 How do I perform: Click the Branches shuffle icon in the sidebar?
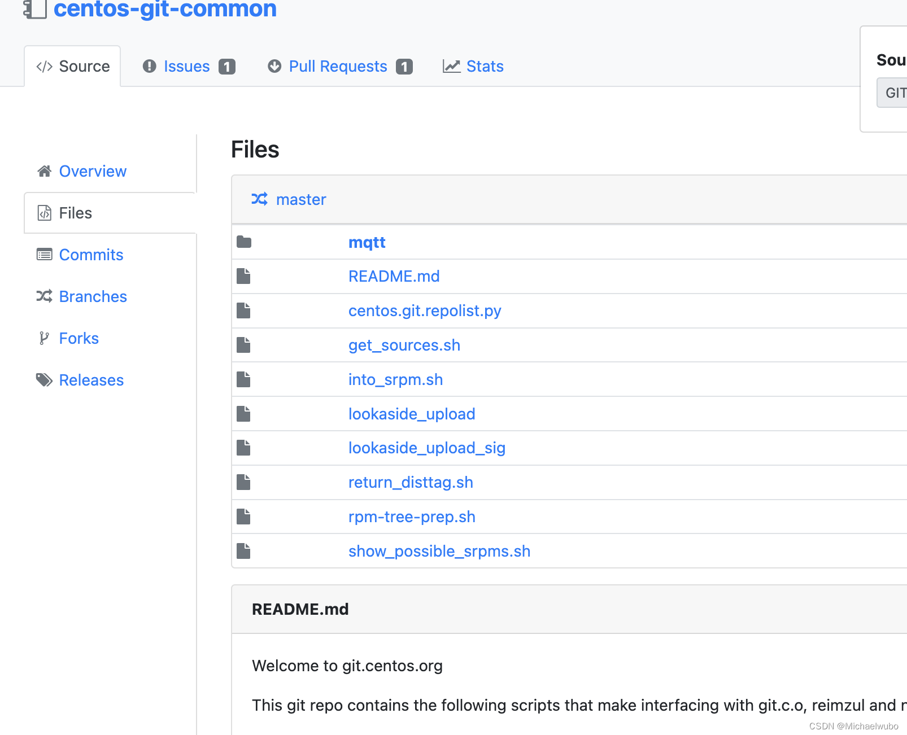44,296
